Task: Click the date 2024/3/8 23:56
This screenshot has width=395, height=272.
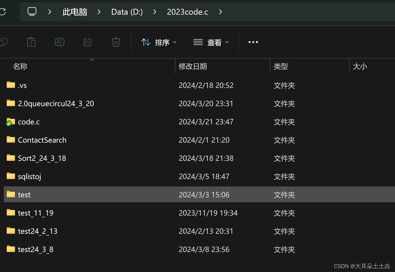Action: [x=204, y=250]
